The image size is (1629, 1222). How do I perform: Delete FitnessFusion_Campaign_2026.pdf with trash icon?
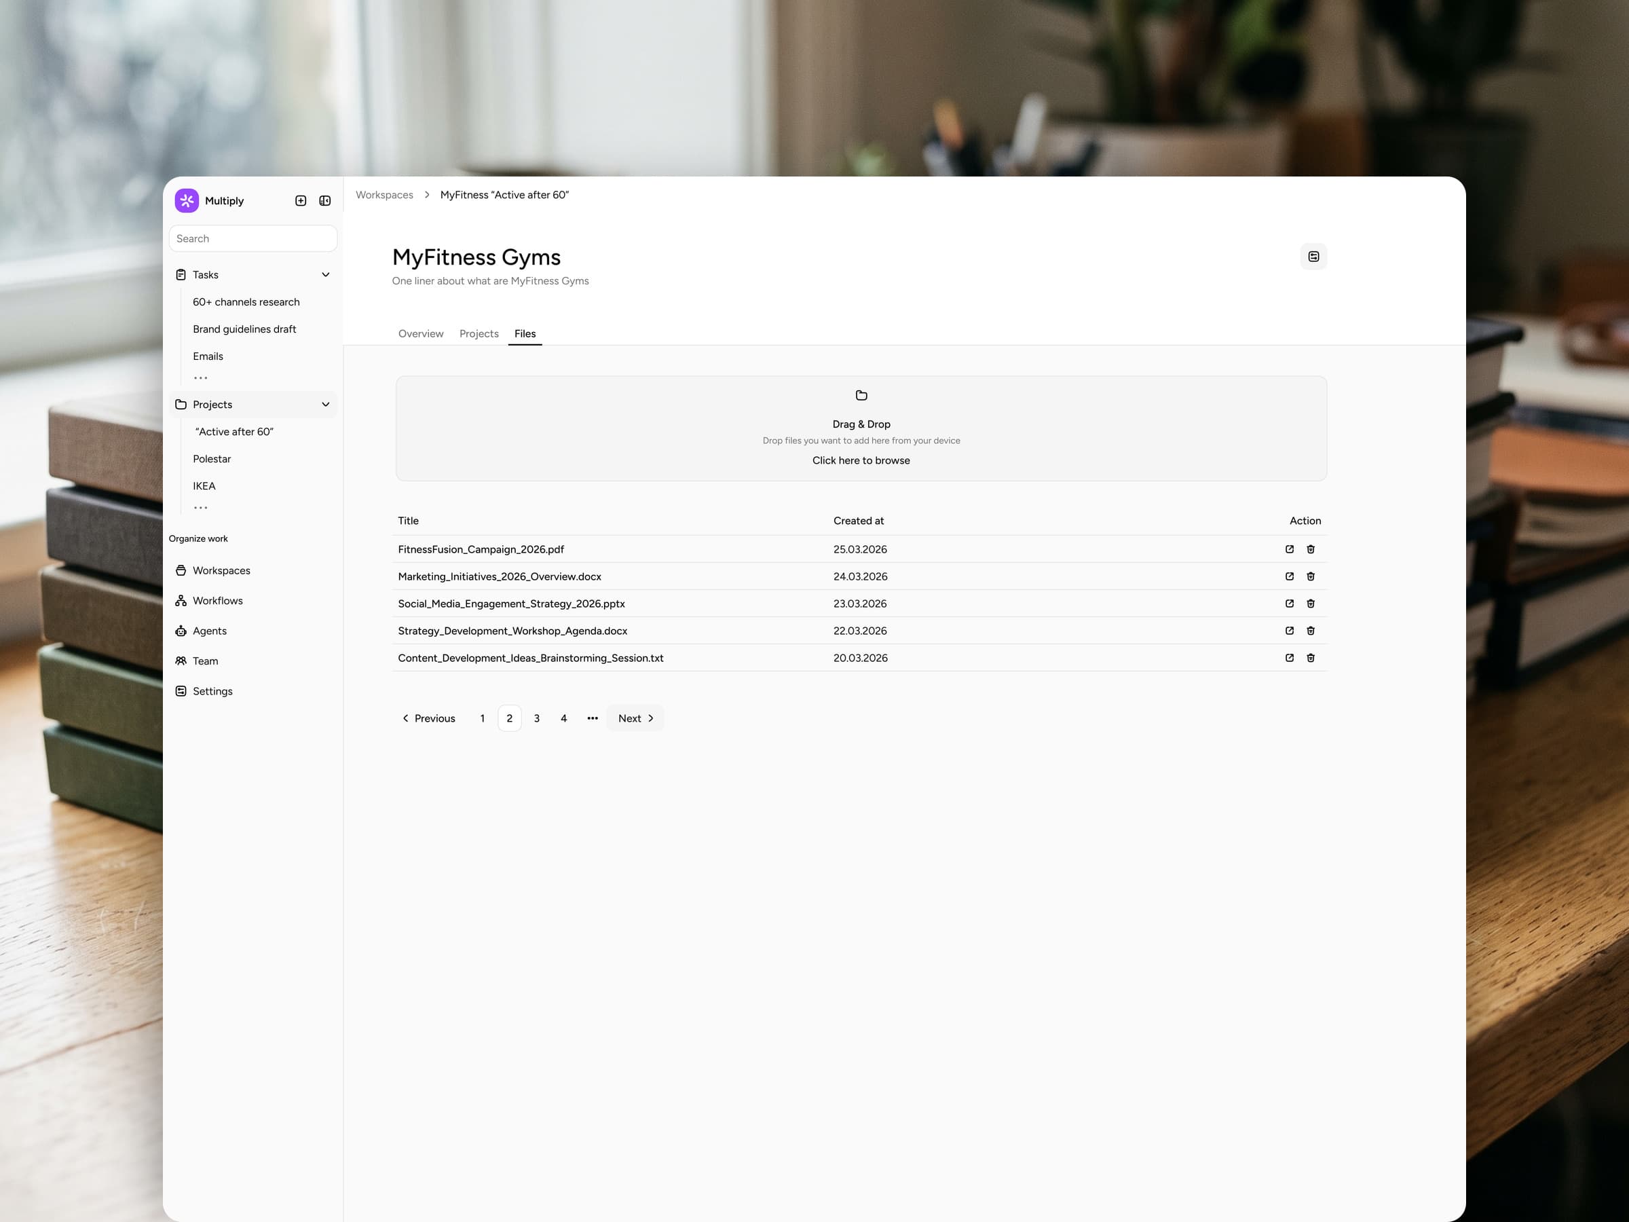[x=1310, y=549]
